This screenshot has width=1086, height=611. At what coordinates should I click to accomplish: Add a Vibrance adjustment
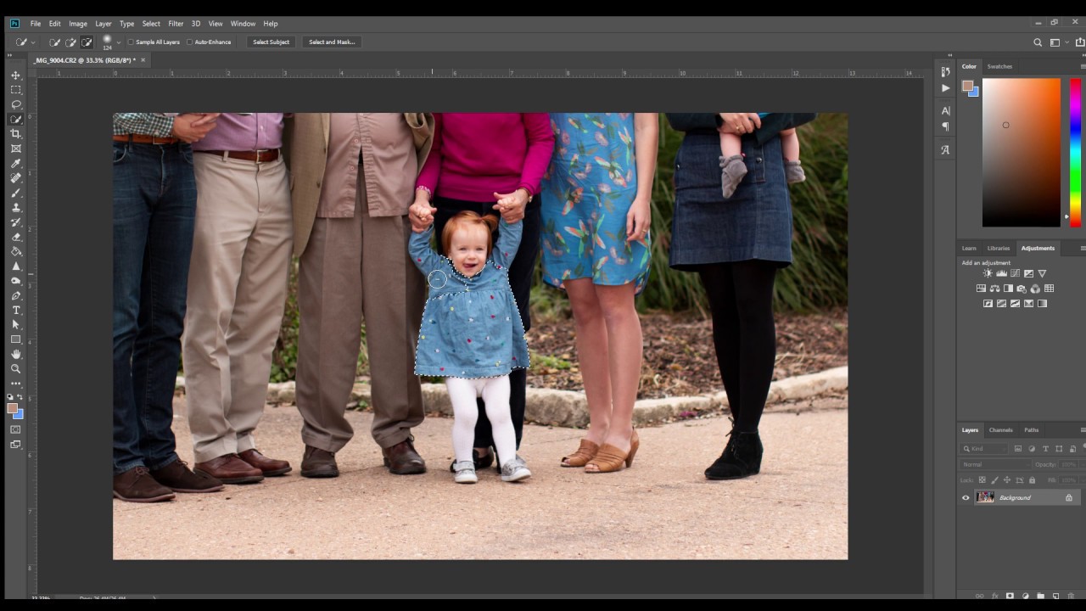[x=1042, y=273]
